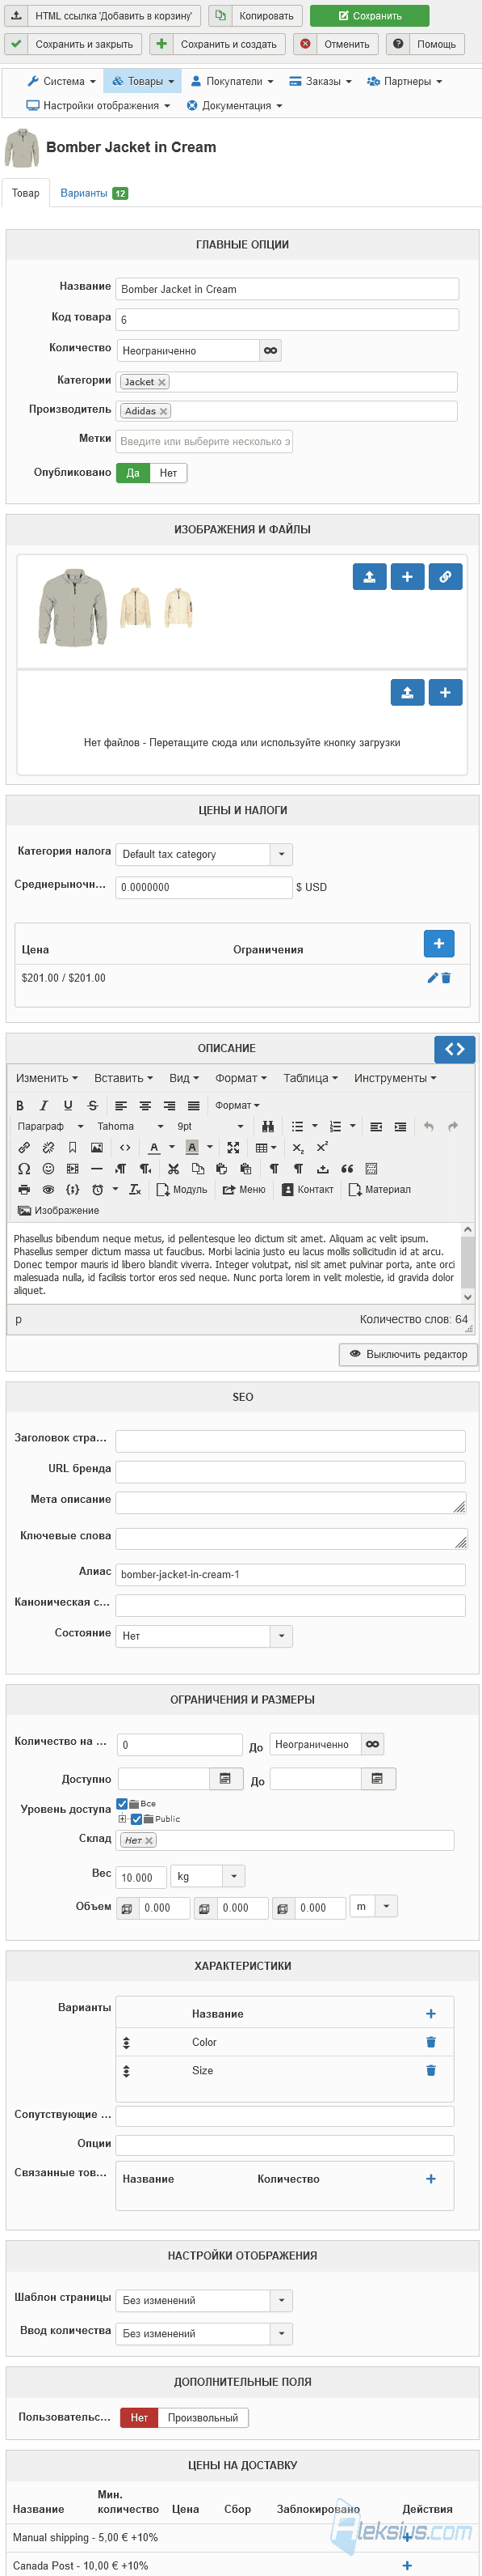Print the editor content
The image size is (482, 2576).
[24, 1189]
